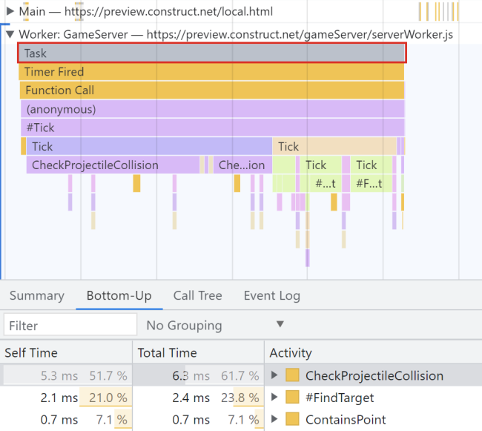The height and width of the screenshot is (431, 482).
Task: Sort by the Self Time column header
Action: (x=66, y=352)
